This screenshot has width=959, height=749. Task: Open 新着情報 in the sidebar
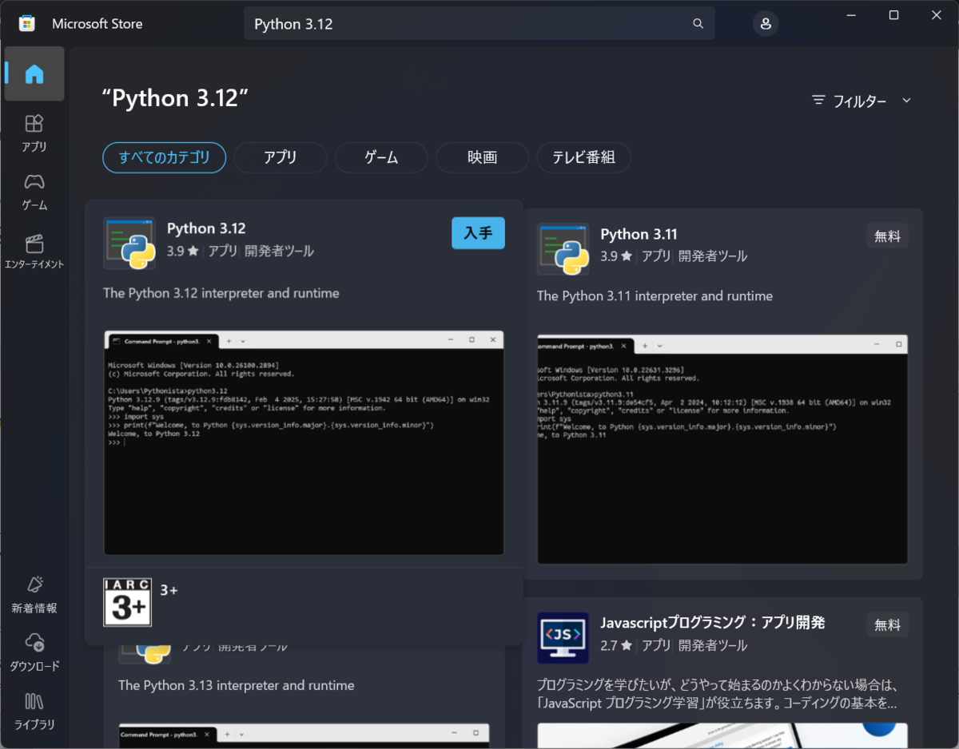(x=34, y=594)
